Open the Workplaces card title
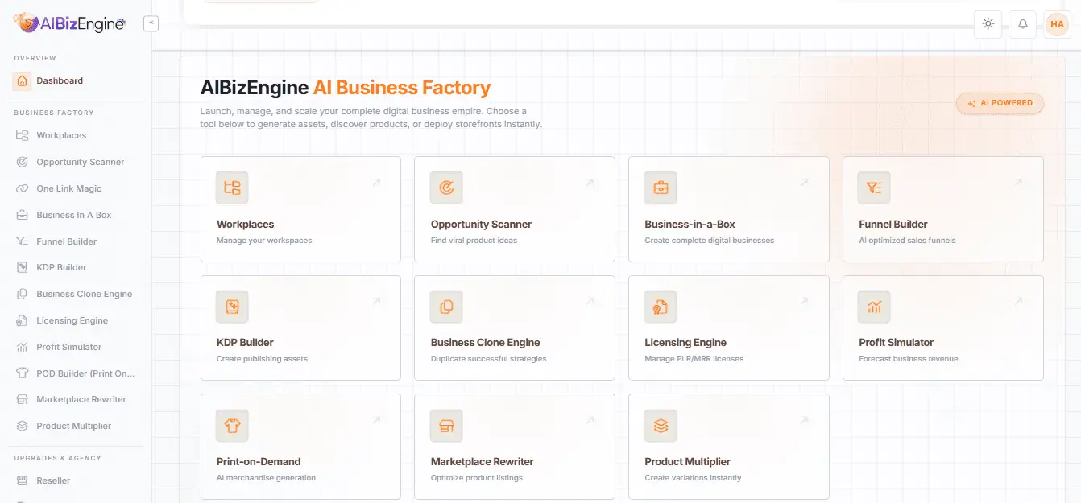1081x503 pixels. point(246,224)
